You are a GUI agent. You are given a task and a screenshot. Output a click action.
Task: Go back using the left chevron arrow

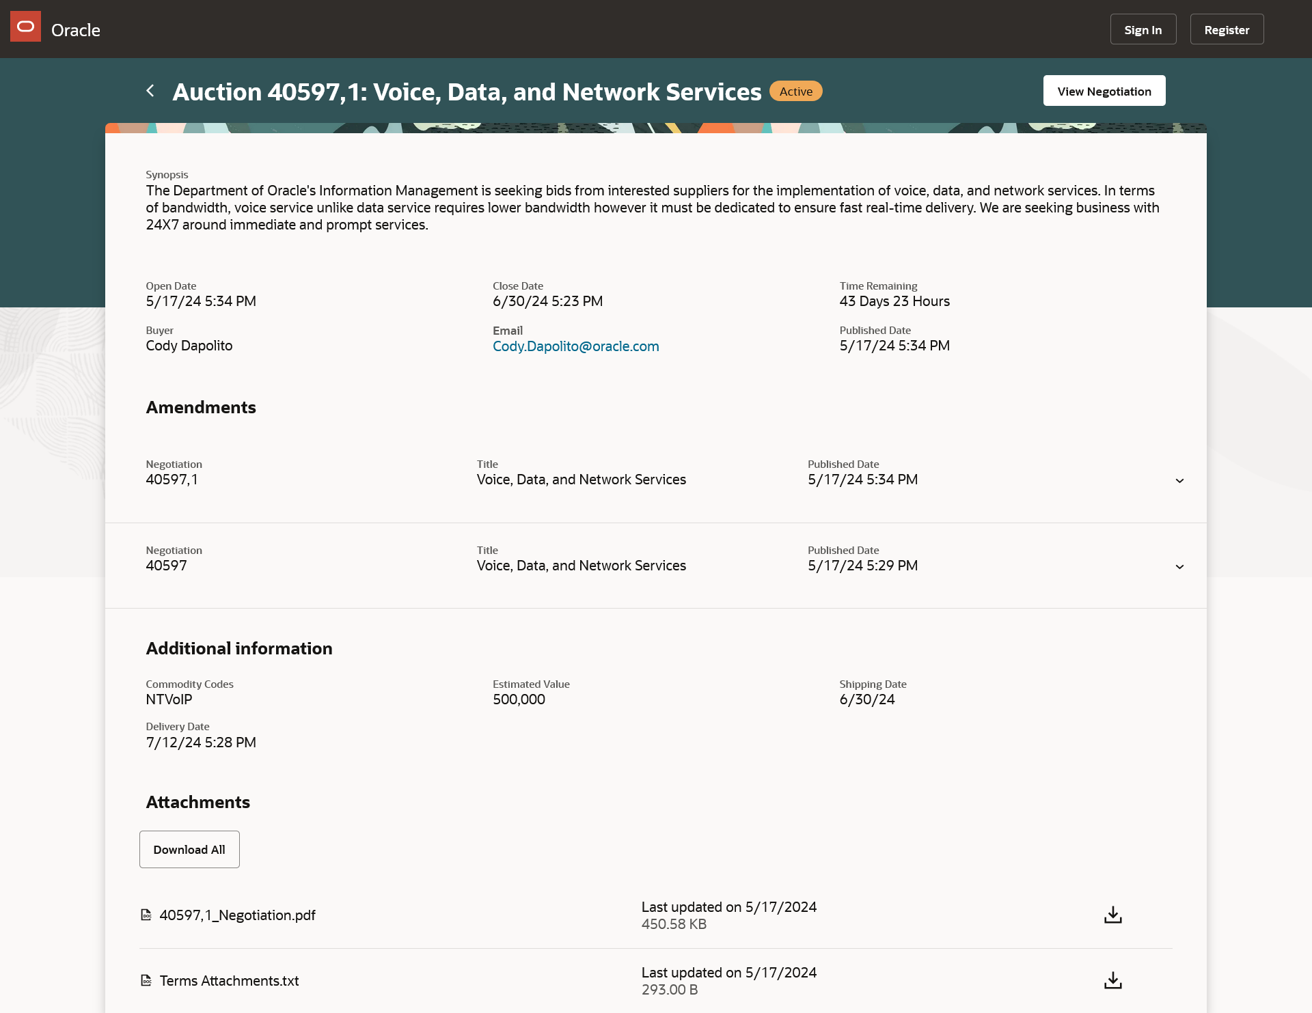tap(150, 91)
